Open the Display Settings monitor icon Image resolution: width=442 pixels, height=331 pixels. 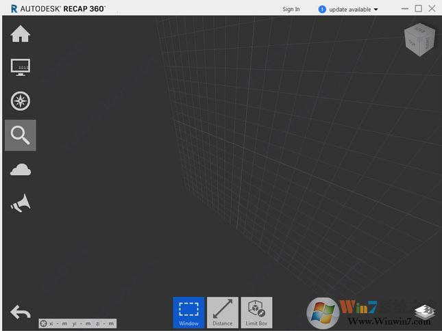click(x=21, y=68)
